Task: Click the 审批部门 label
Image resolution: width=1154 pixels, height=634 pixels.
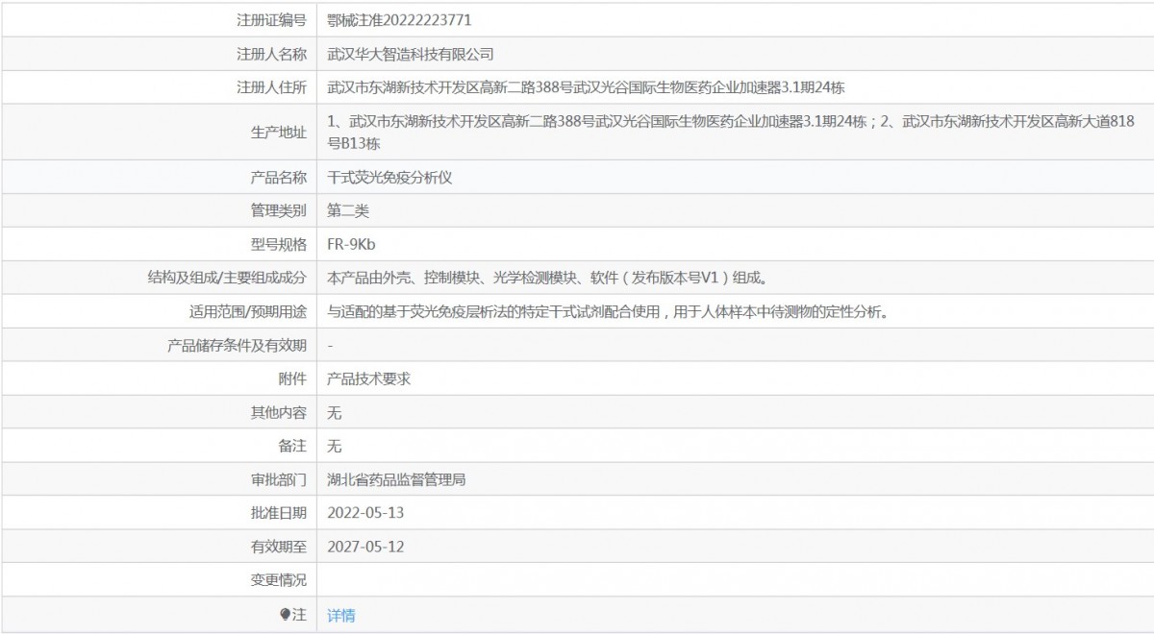Action: pyautogui.click(x=279, y=479)
